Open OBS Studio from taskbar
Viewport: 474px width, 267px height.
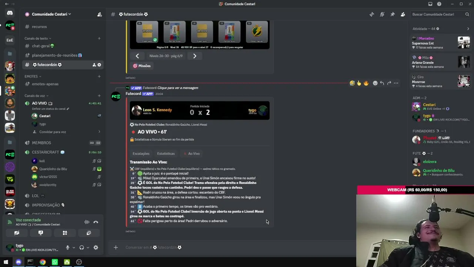(x=79, y=262)
